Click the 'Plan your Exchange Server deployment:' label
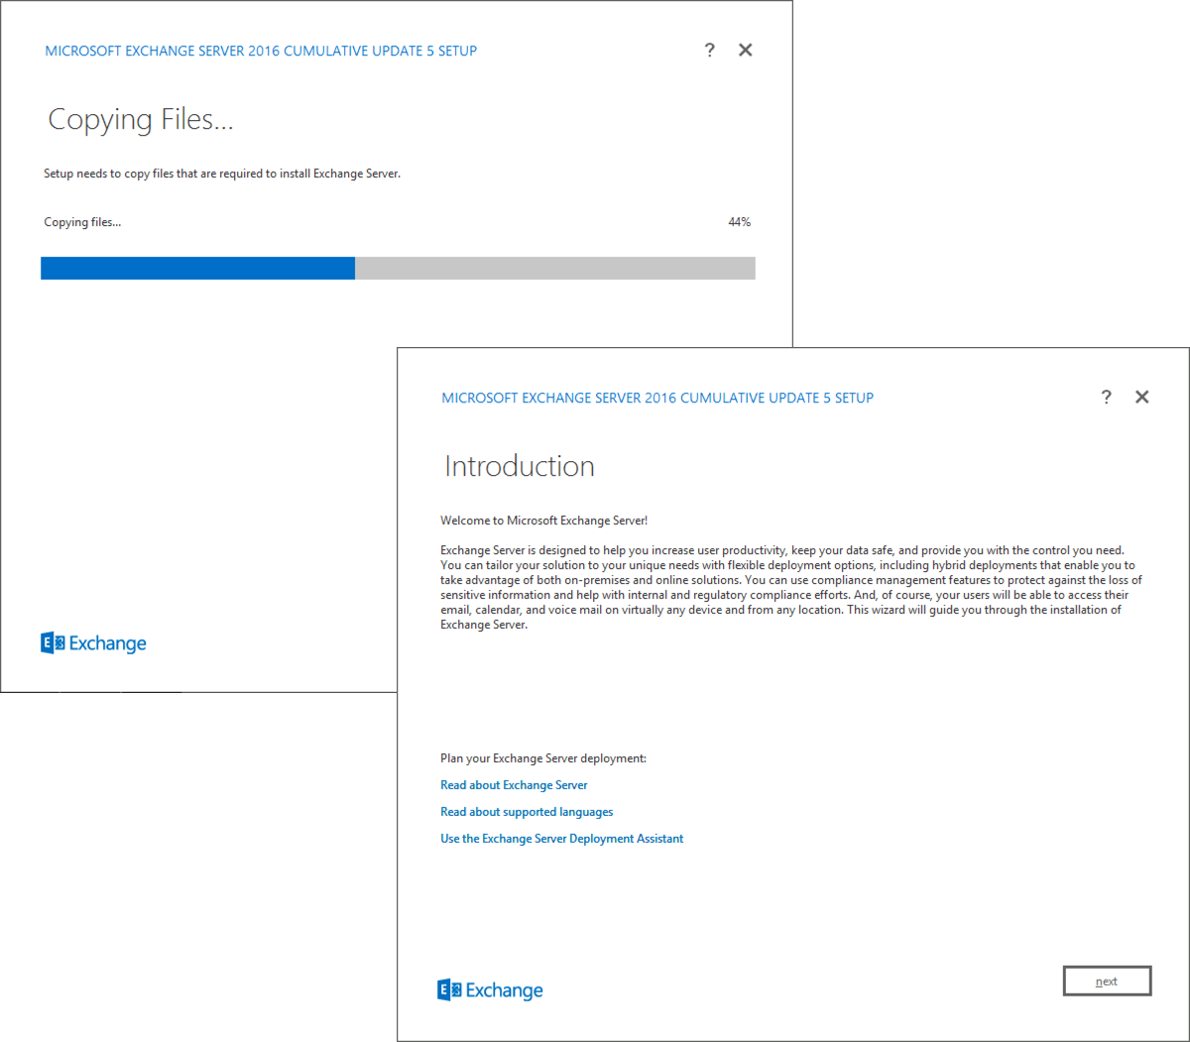 pos(543,758)
